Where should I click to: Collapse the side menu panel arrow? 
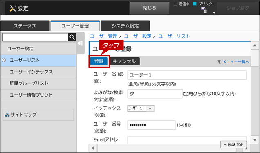click(x=80, y=43)
